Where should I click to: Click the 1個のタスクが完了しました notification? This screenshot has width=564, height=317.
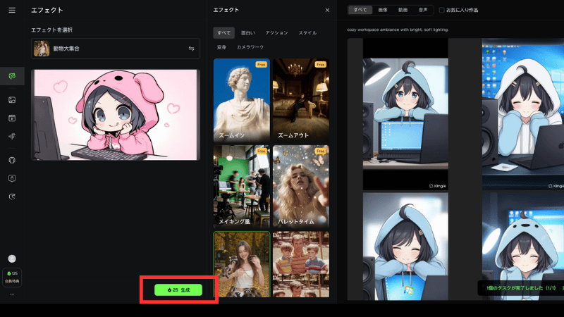pyautogui.click(x=521, y=288)
